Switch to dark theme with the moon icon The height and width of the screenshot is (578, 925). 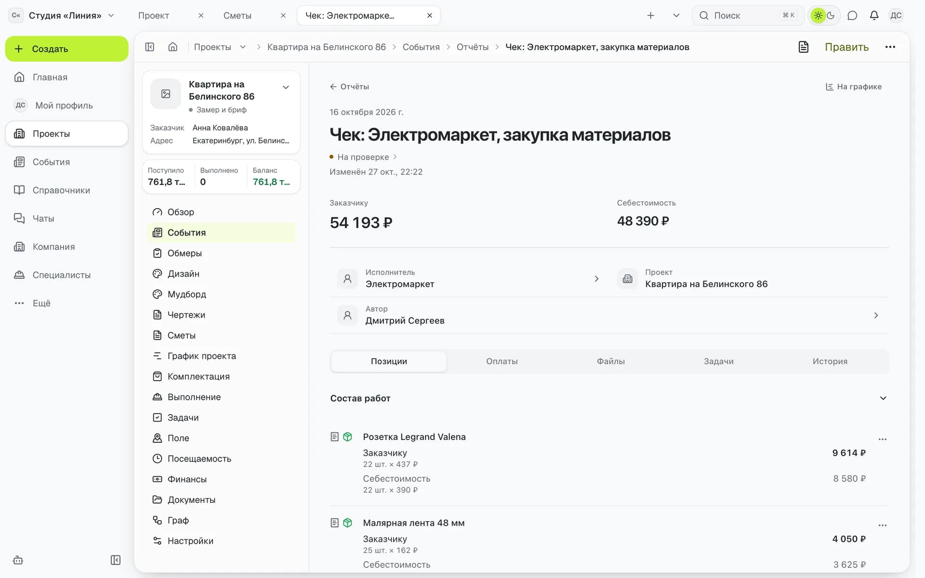pyautogui.click(x=831, y=15)
